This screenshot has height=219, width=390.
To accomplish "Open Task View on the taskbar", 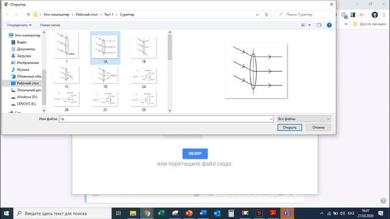I will 118,214.
